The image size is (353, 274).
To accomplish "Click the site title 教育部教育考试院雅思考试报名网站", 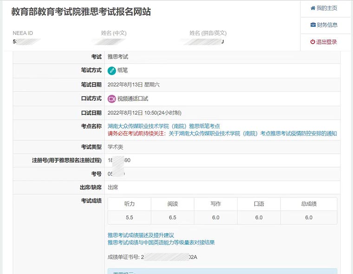I will click(81, 12).
